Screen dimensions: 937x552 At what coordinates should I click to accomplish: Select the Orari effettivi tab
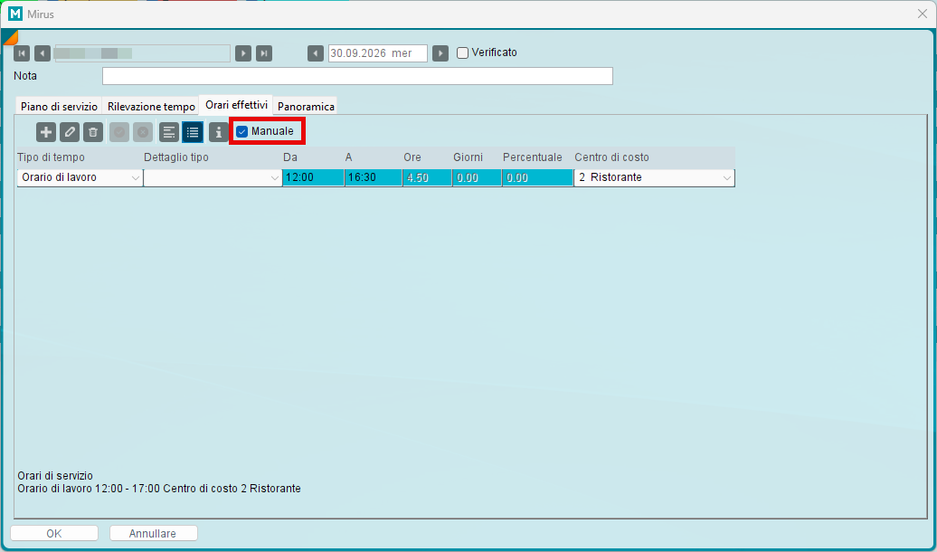[x=237, y=105]
